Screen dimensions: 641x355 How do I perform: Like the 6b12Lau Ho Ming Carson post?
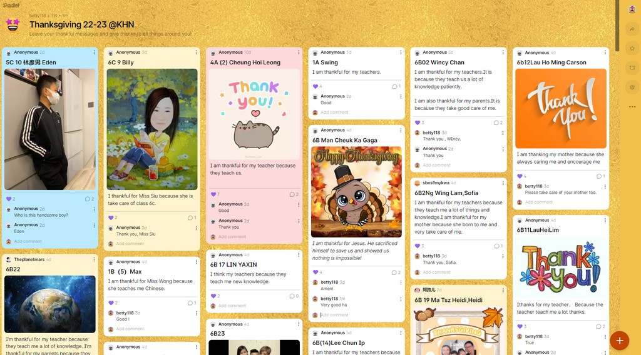520,176
